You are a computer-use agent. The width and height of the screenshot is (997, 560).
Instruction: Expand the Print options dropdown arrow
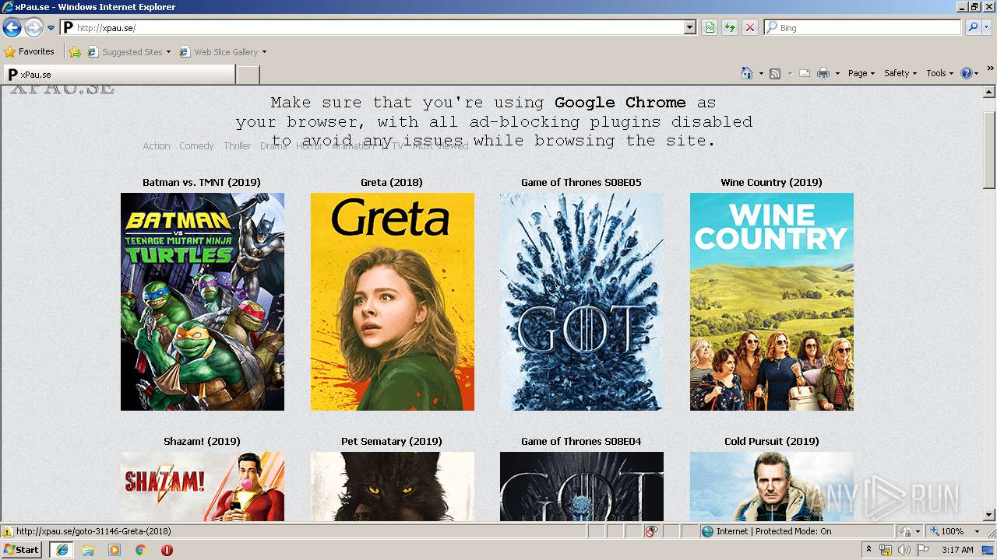tap(837, 73)
